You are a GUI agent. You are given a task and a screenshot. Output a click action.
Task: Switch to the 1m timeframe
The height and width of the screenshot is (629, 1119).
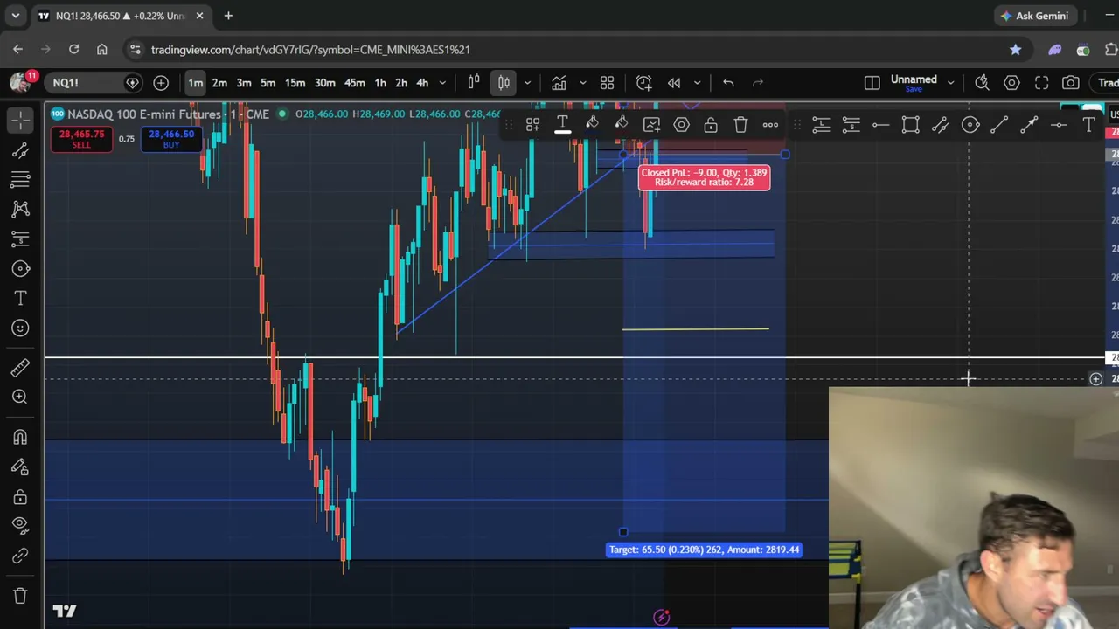tap(195, 83)
